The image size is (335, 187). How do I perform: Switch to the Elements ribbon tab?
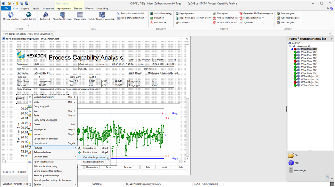tap(78, 9)
